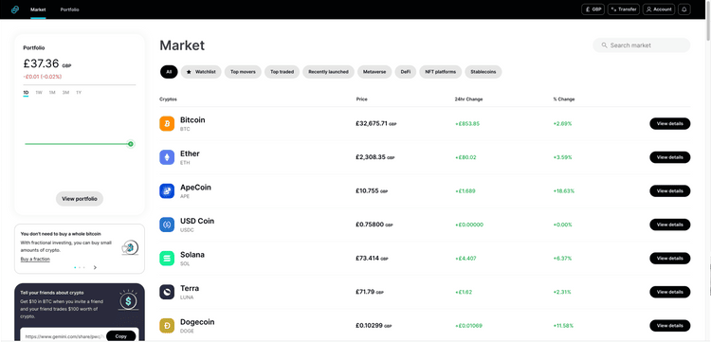
Task: View details for Dogecoin
Action: (669, 326)
